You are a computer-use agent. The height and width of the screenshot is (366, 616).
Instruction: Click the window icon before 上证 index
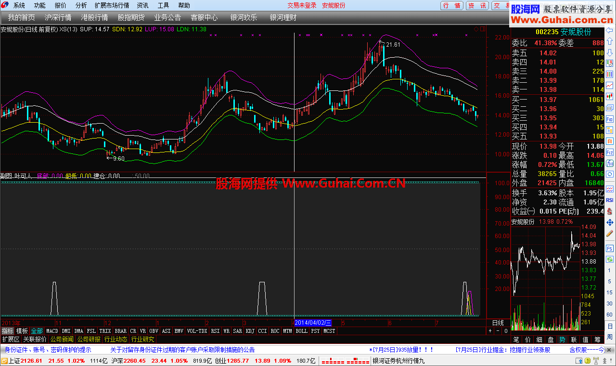click(x=4, y=361)
